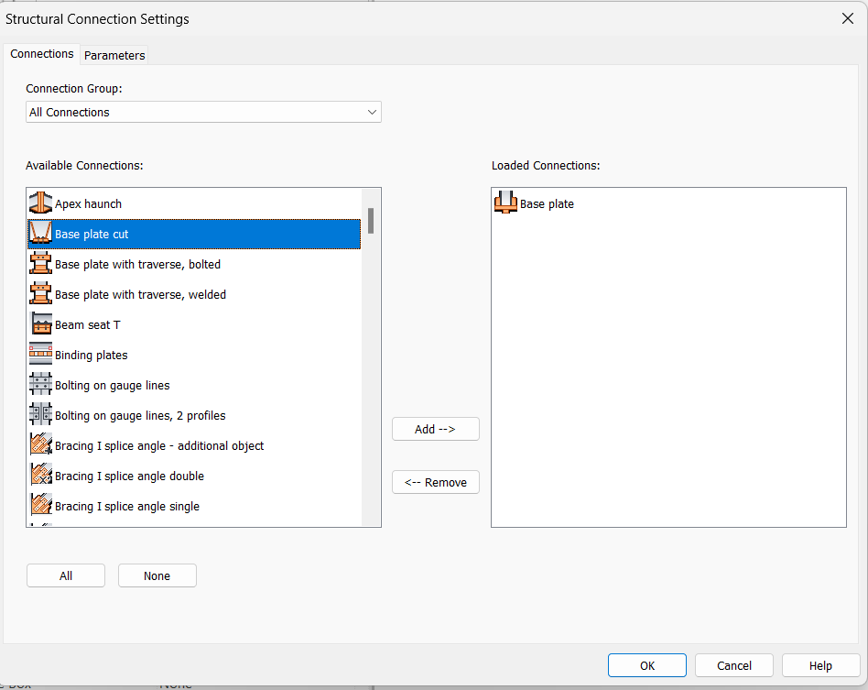This screenshot has height=690, width=868.
Task: Close the Structural Connection Settings dialog
Action: [x=847, y=19]
